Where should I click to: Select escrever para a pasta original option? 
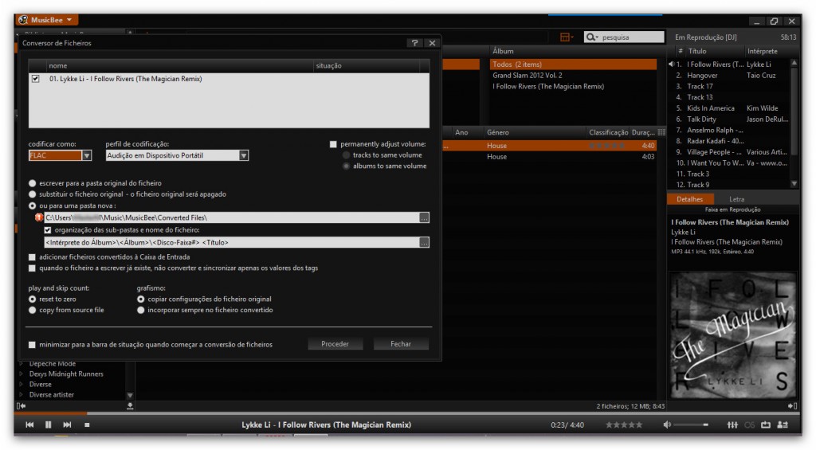33,183
